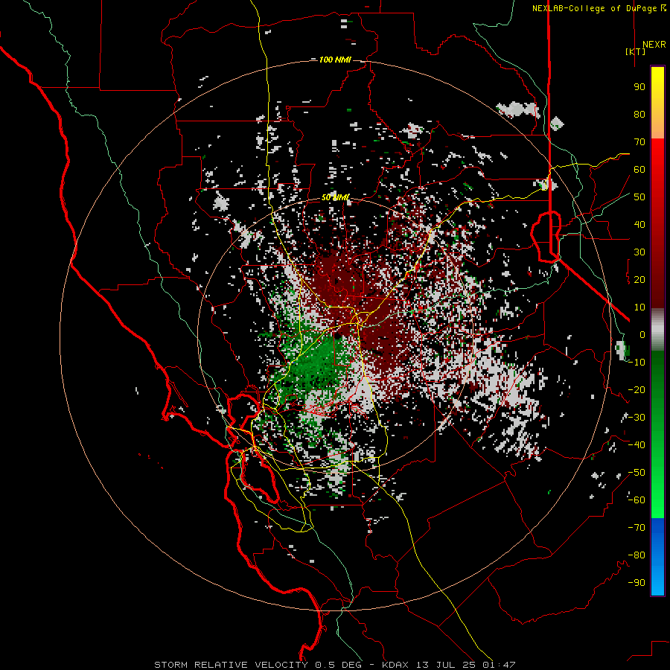Screen dimensions: 670x670
Task: Click the yellow band of the velocity color bar
Action: pos(657,103)
